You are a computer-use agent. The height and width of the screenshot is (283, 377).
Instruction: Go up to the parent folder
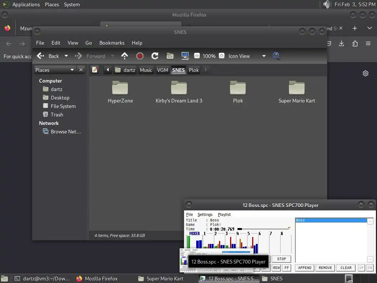coord(124,56)
